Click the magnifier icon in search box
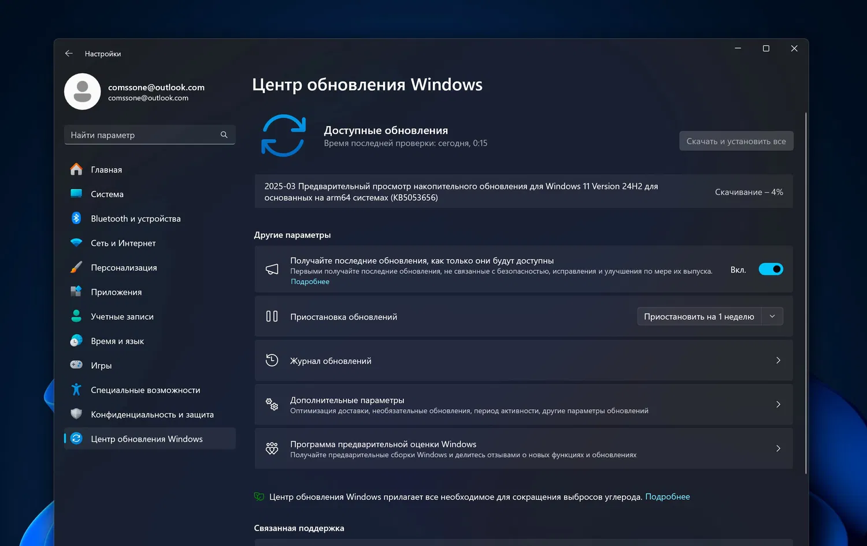This screenshot has width=867, height=546. click(224, 134)
